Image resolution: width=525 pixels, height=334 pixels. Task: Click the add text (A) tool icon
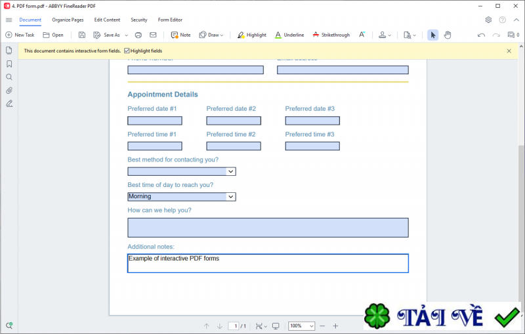coord(362,35)
